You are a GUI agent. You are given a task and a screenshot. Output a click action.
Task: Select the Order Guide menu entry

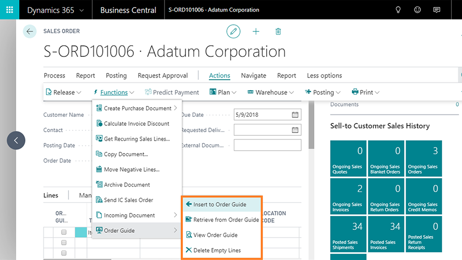137,230
